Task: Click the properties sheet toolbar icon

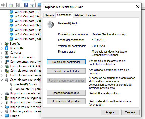Action: coord(18,5)
